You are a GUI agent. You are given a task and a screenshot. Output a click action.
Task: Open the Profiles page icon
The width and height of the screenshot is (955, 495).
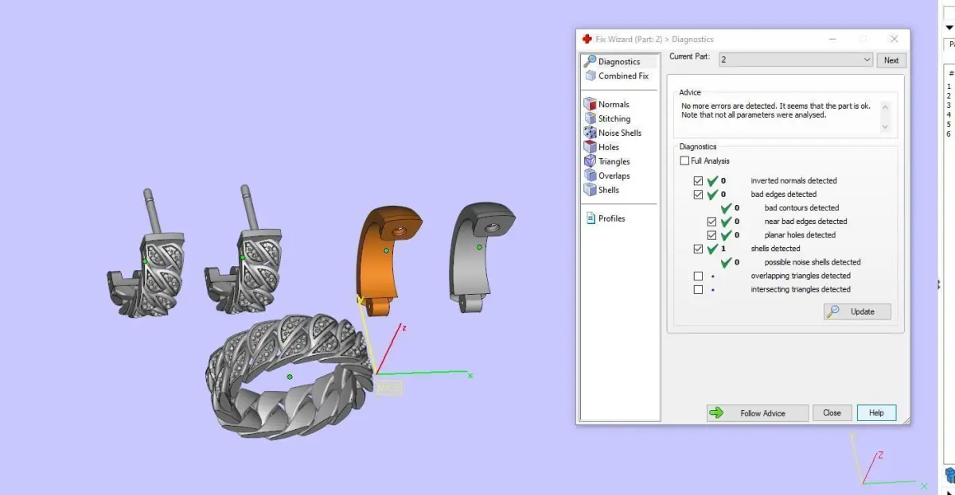[590, 218]
